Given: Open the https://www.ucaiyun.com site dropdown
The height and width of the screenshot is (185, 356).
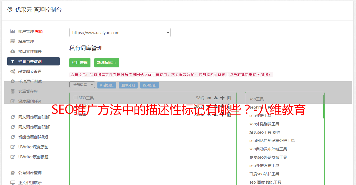Looking at the screenshot, I should tap(120, 32).
